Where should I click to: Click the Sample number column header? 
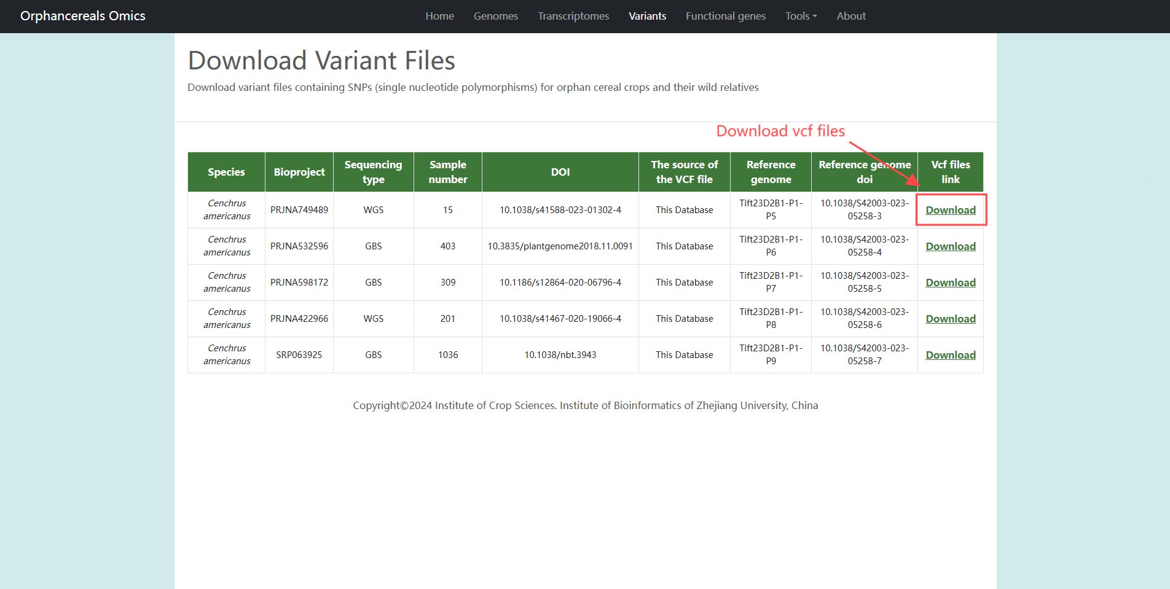(x=447, y=172)
